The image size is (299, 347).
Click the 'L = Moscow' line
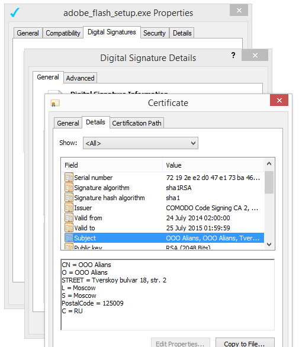[x=79, y=288]
